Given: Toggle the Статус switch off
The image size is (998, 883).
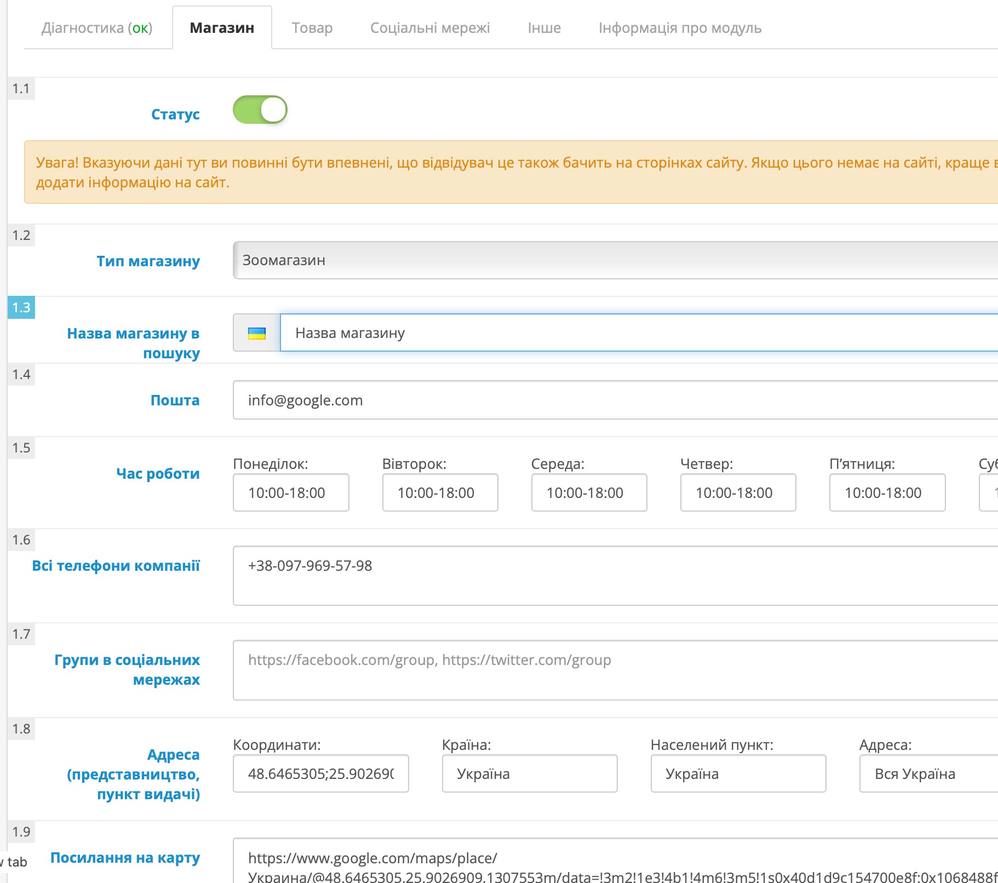Looking at the screenshot, I should (x=260, y=110).
